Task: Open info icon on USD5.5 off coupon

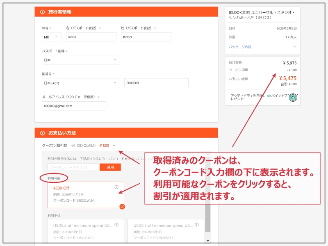Action: click(x=116, y=225)
